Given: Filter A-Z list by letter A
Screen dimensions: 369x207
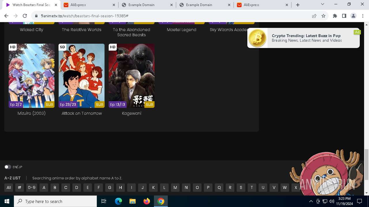Looking at the screenshot, I should click(x=44, y=187).
